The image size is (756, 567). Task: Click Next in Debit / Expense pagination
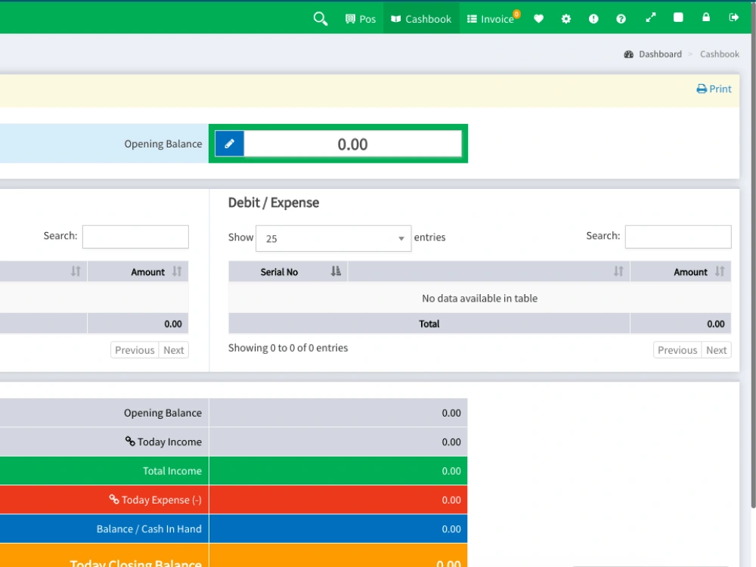716,350
